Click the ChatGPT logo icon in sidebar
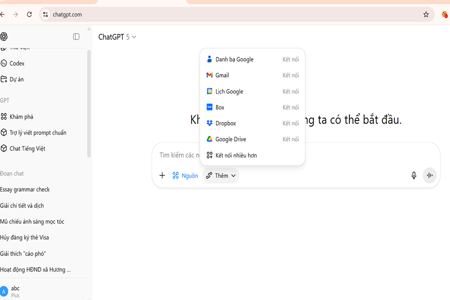The width and height of the screenshot is (450, 300). (x=4, y=36)
